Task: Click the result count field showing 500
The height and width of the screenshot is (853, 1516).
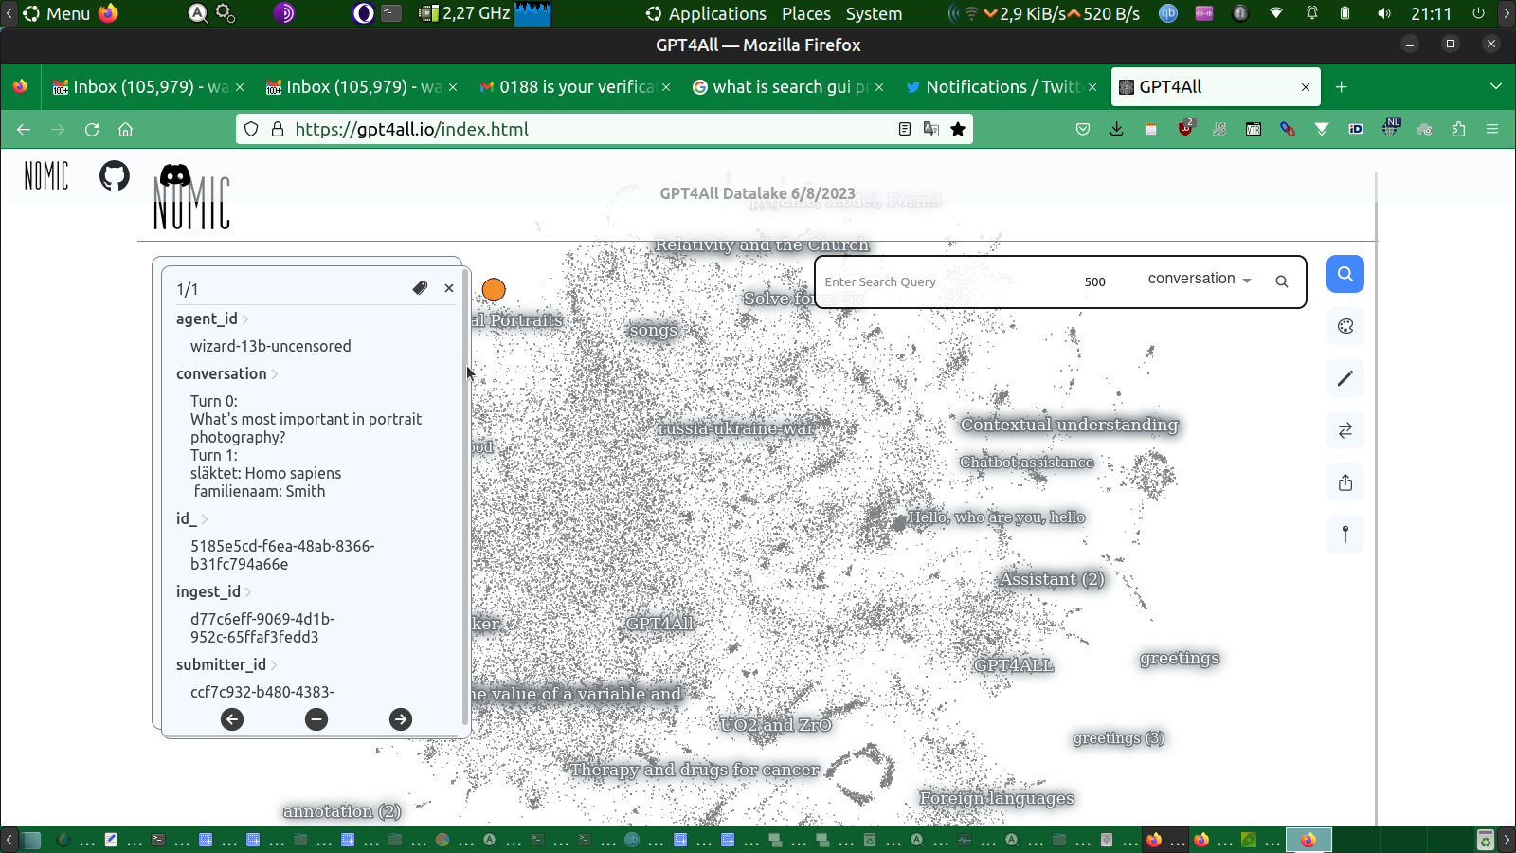Action: (x=1095, y=281)
